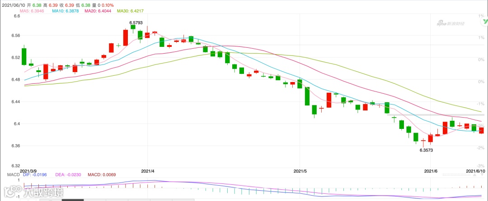Click the 6.44 price axis label
This screenshot has width=488, height=201.
(16, 102)
